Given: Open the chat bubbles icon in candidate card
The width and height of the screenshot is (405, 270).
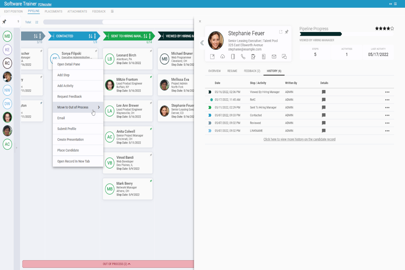Looking at the screenshot, I should [284, 57].
